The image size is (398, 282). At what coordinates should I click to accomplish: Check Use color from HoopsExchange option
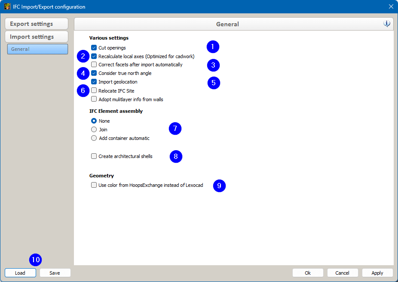94,185
